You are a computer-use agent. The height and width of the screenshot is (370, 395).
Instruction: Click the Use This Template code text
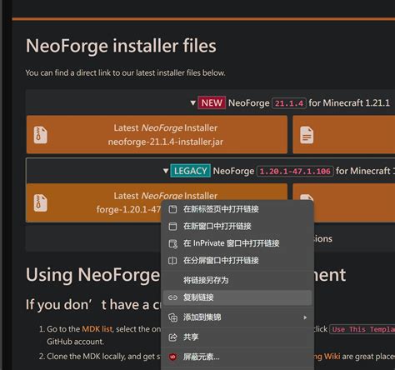point(362,329)
